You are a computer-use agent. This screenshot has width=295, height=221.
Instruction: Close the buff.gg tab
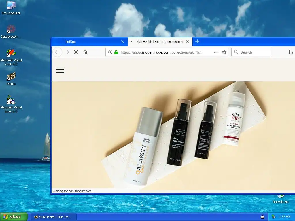coord(123,42)
